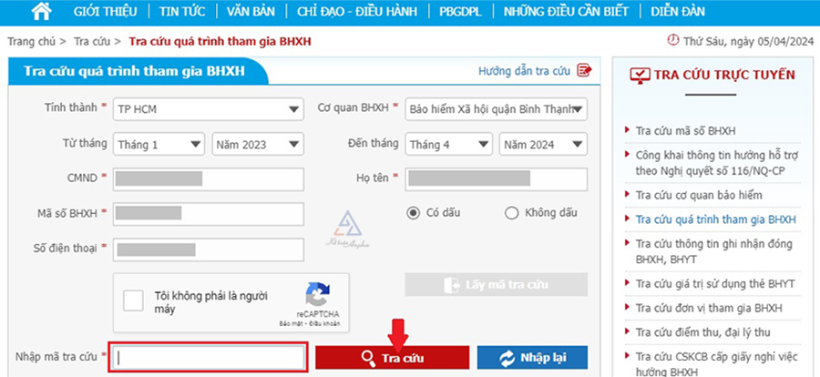Open the Tỉnh thành dropdown

[x=208, y=109]
